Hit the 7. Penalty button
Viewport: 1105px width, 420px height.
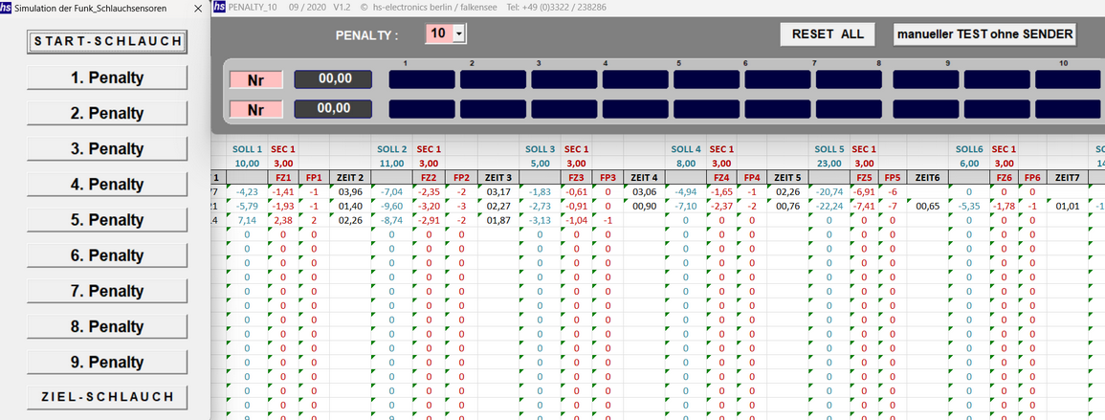106,291
